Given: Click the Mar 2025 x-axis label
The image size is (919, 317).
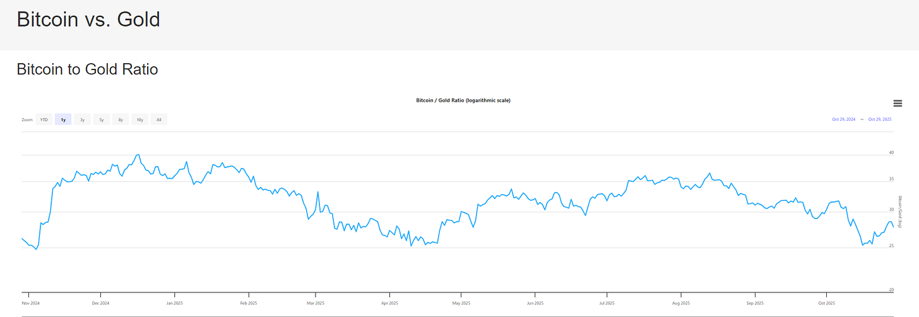Looking at the screenshot, I should coord(316,302).
